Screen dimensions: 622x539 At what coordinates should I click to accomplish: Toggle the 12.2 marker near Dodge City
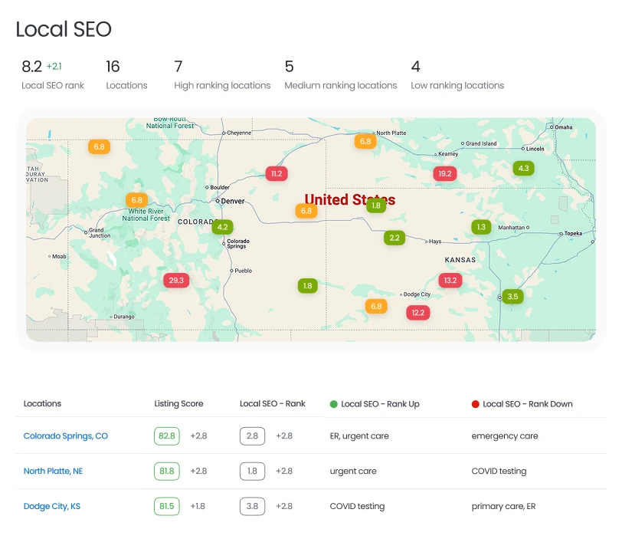tap(417, 312)
